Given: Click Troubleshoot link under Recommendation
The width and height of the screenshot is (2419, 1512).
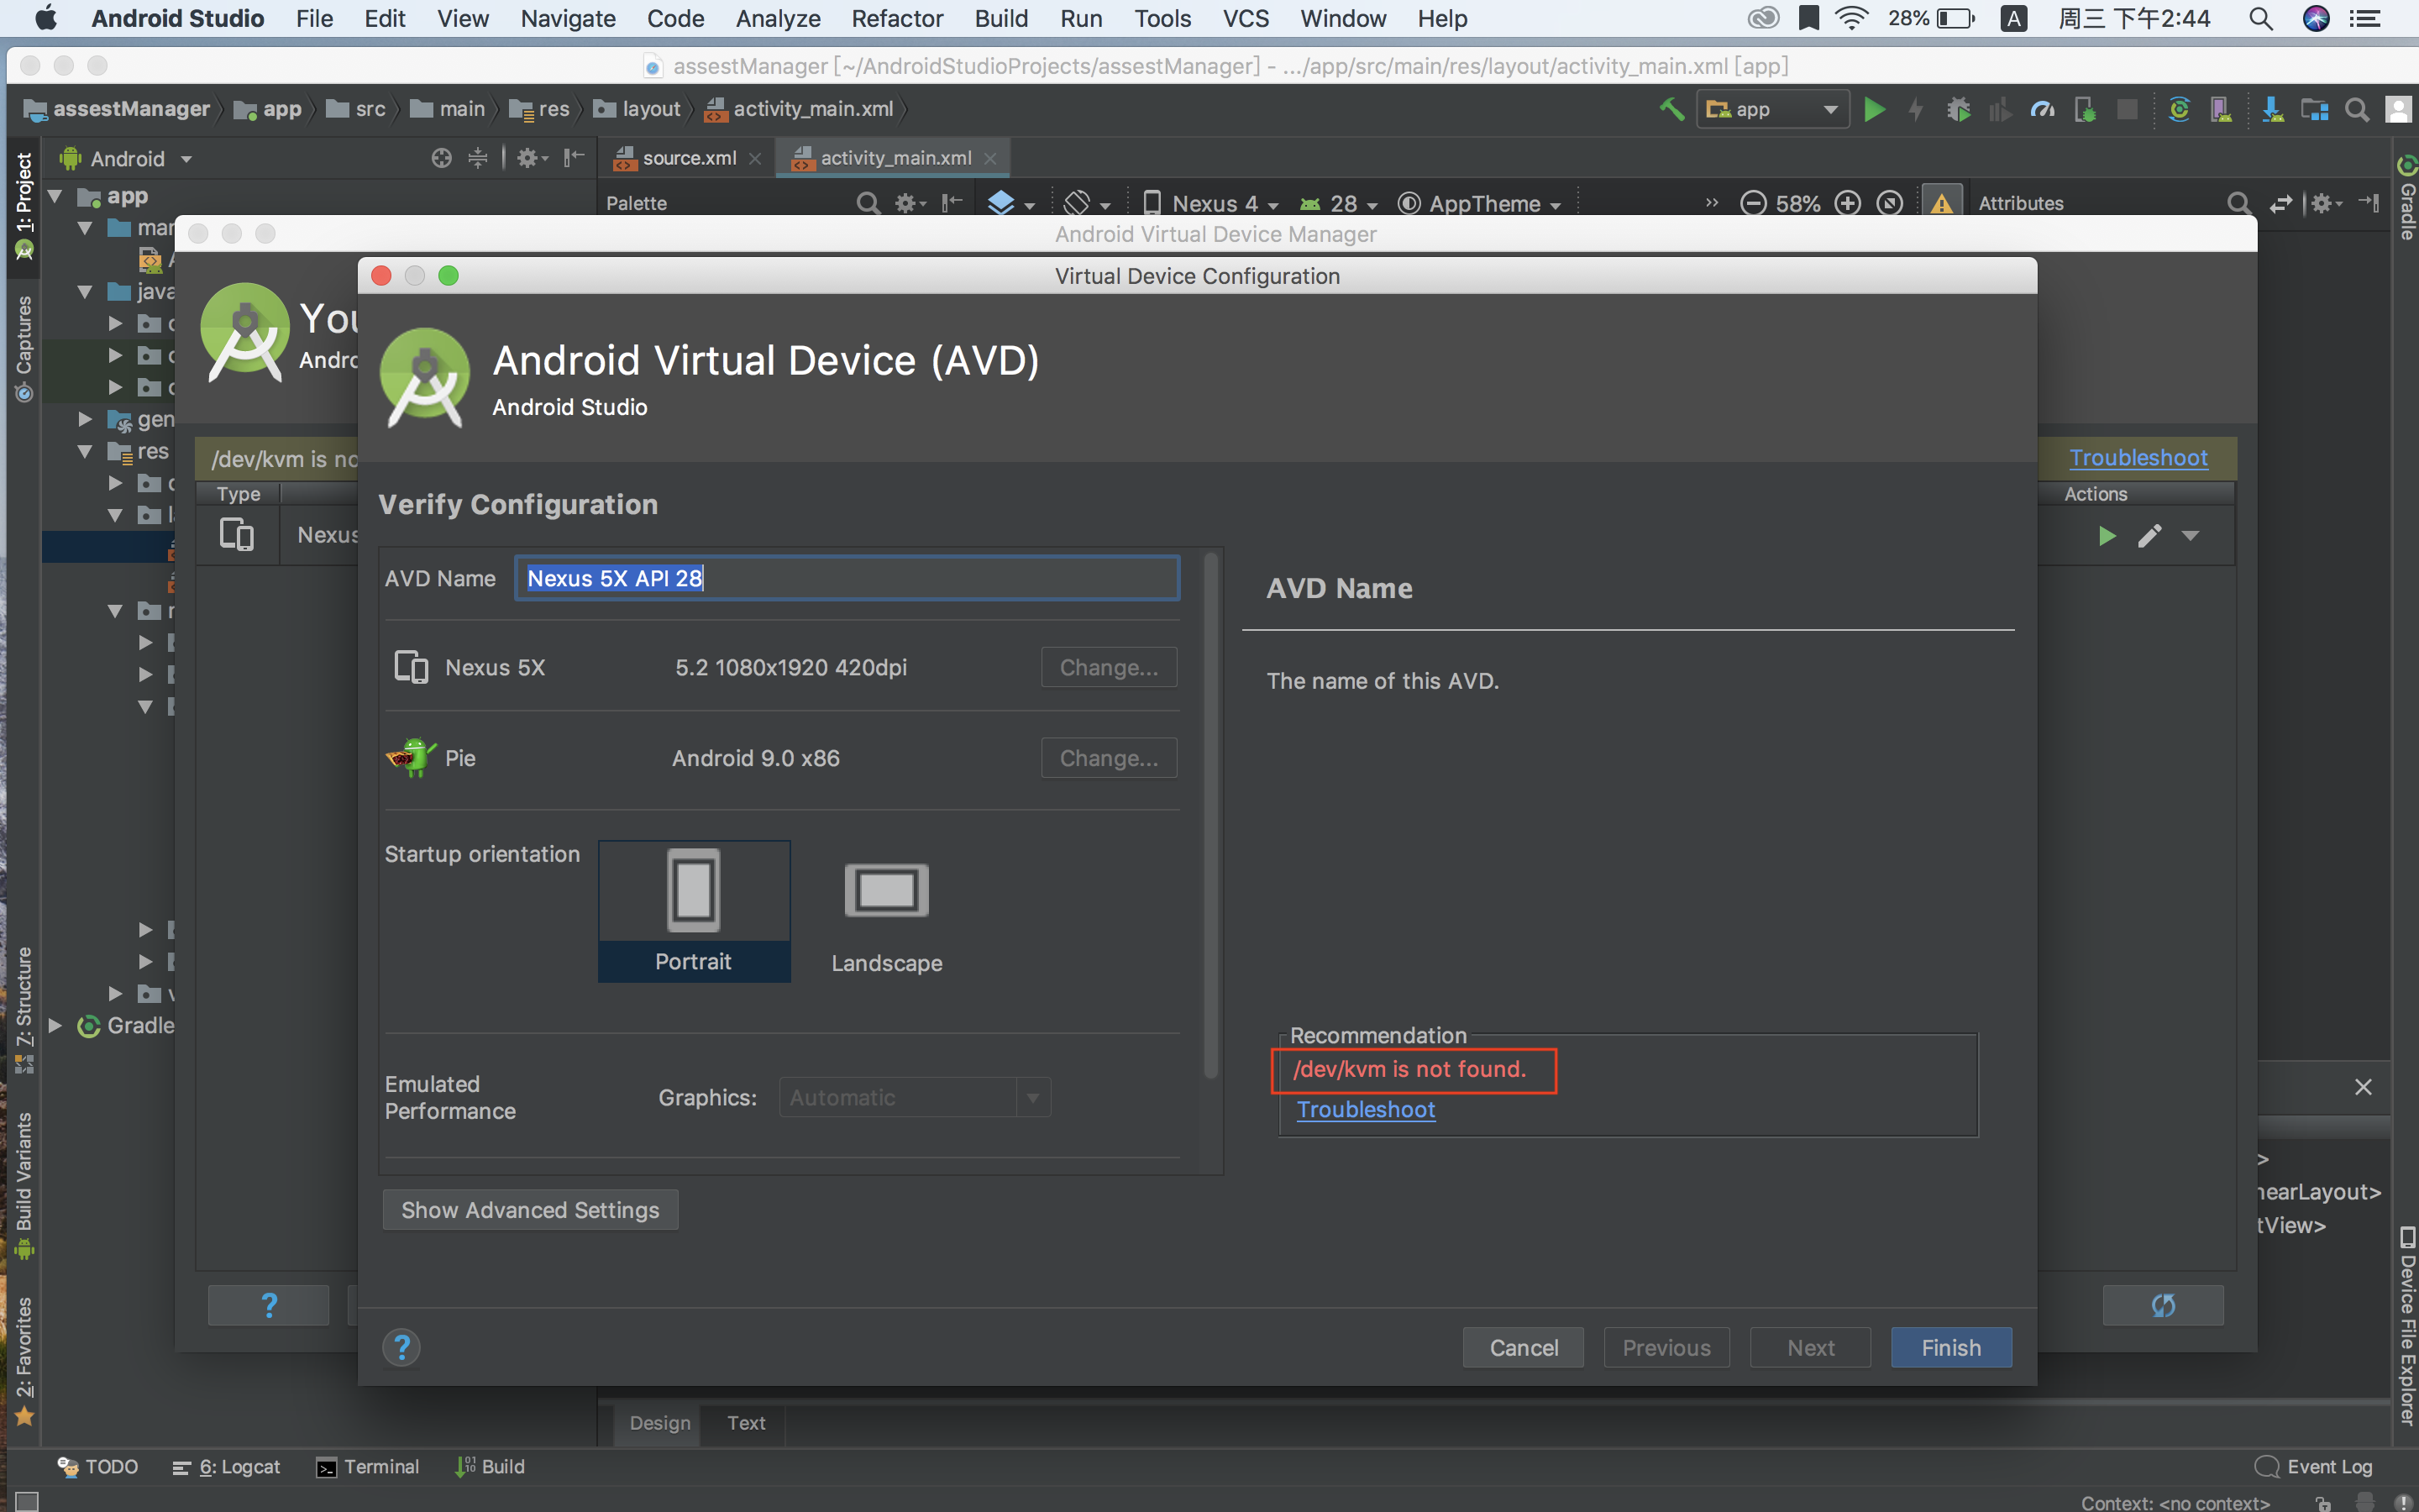Looking at the screenshot, I should tap(1366, 1109).
